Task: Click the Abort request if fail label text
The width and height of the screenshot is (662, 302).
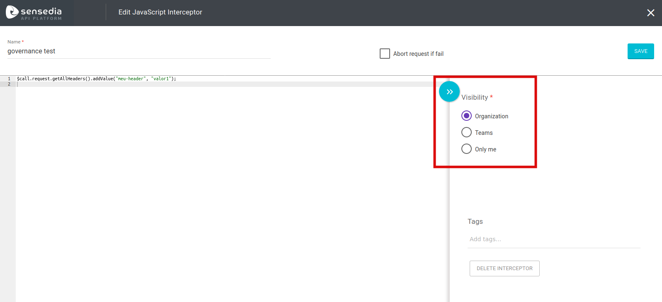Action: click(x=418, y=54)
